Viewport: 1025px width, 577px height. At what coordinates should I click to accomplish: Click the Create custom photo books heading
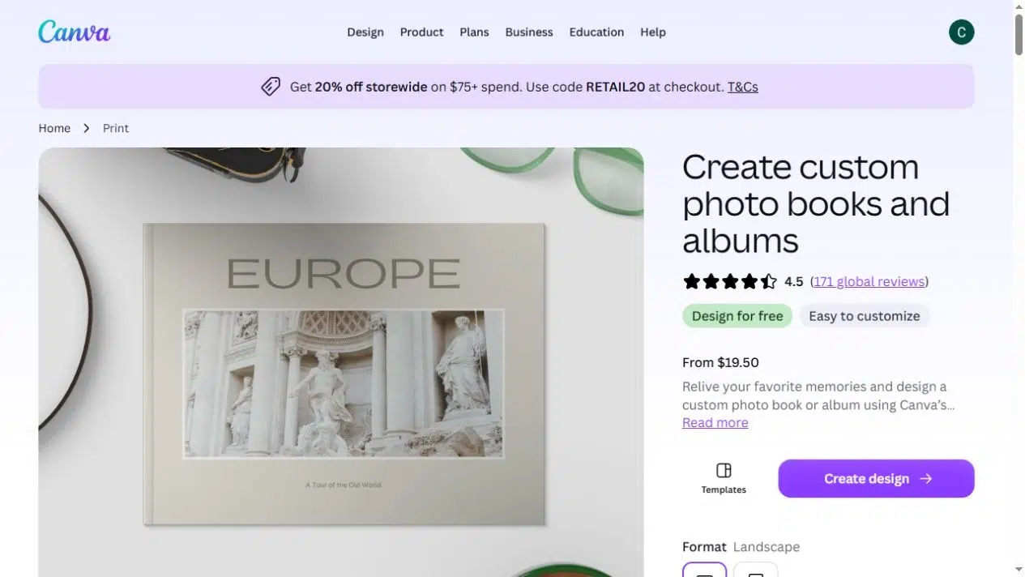(816, 203)
